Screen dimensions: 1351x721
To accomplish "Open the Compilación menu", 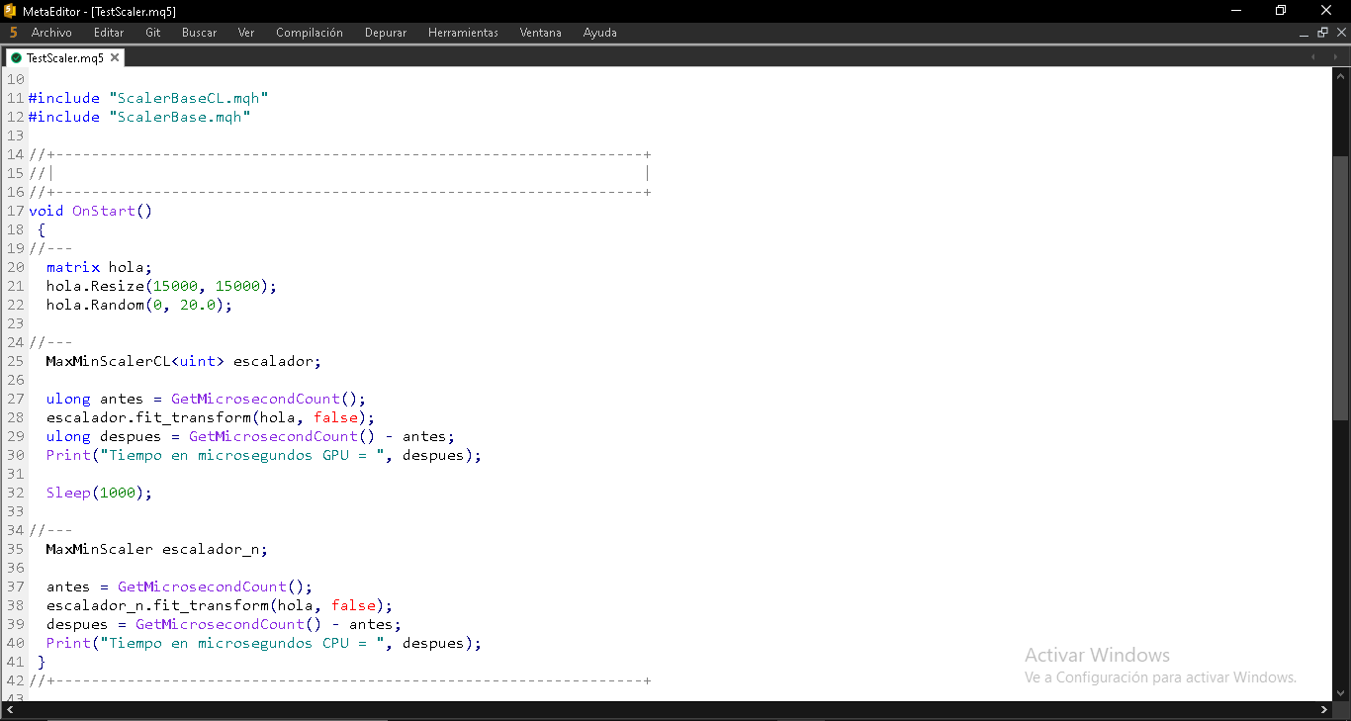I will pos(309,33).
